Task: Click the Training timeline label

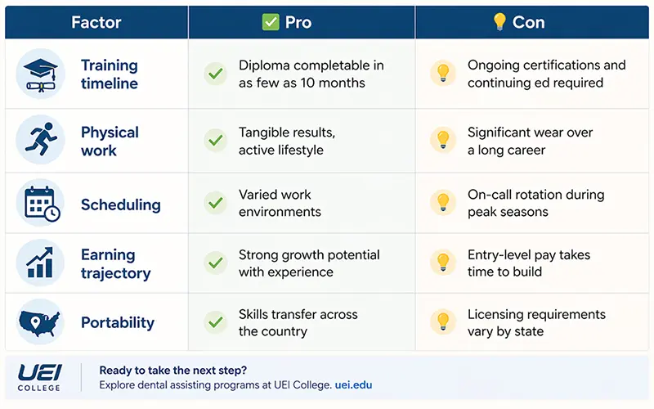Action: (109, 74)
